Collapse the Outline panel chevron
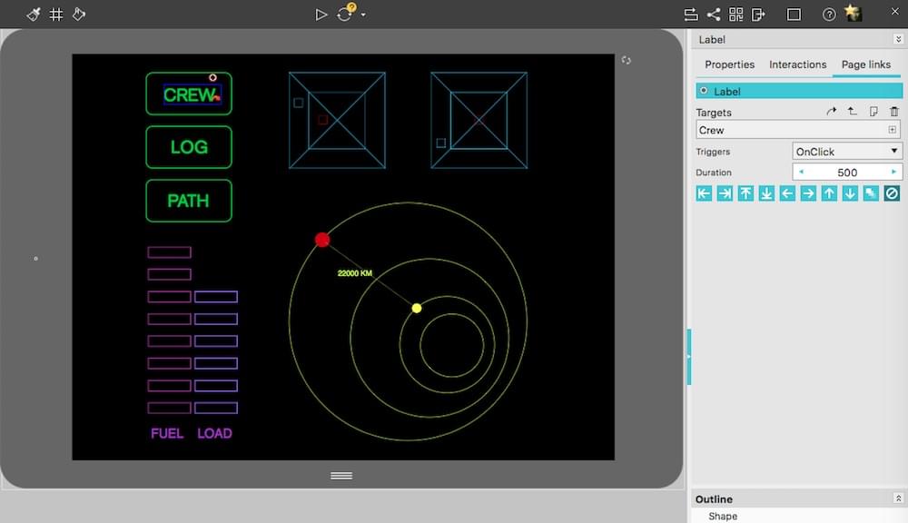This screenshot has width=908, height=523. point(898,498)
